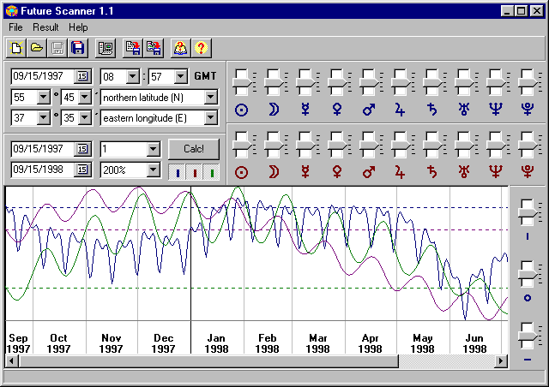Toggle the red line display button
Image resolution: width=549 pixels, height=387 pixels.
pos(194,170)
